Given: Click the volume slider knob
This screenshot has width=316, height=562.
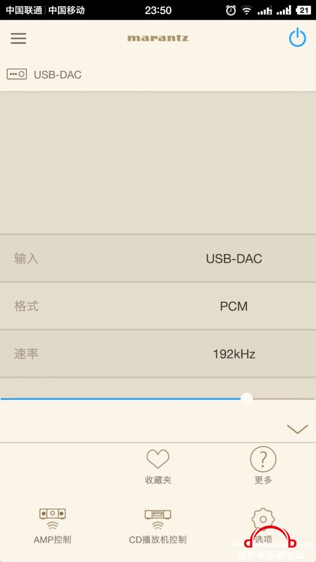Looking at the screenshot, I should coord(246,398).
